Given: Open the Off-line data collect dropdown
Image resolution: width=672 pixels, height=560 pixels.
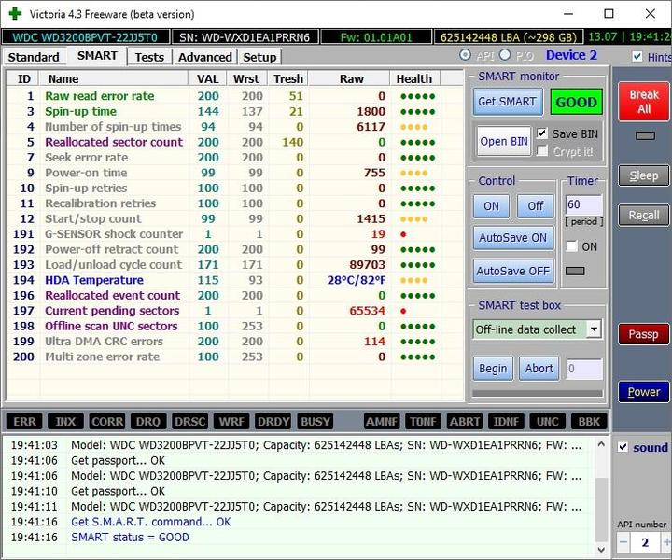Looking at the screenshot, I should point(594,329).
